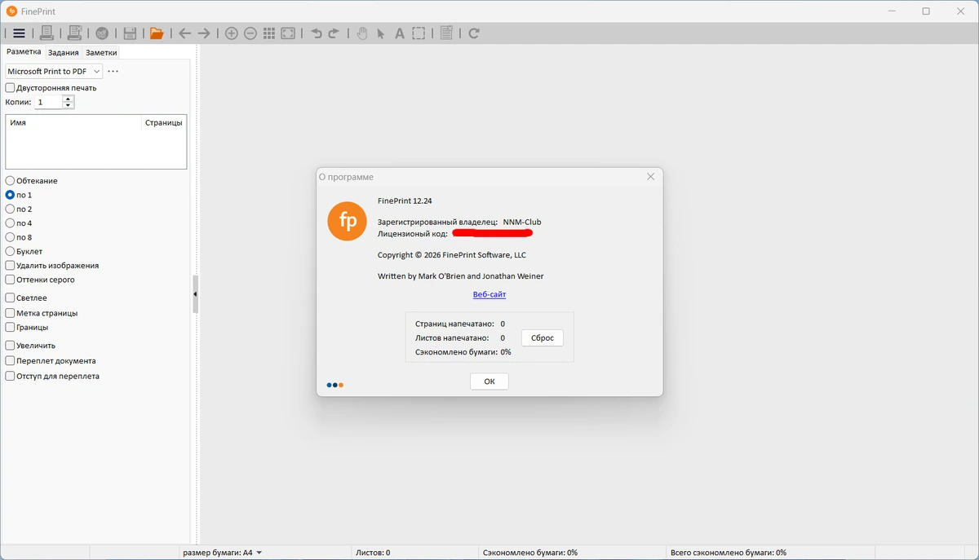Switch to the Заметки tab
The height and width of the screenshot is (560, 979).
[x=101, y=52]
